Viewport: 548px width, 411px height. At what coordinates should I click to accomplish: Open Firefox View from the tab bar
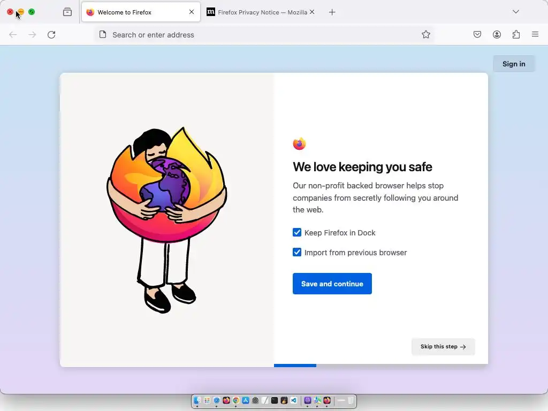pyautogui.click(x=67, y=12)
